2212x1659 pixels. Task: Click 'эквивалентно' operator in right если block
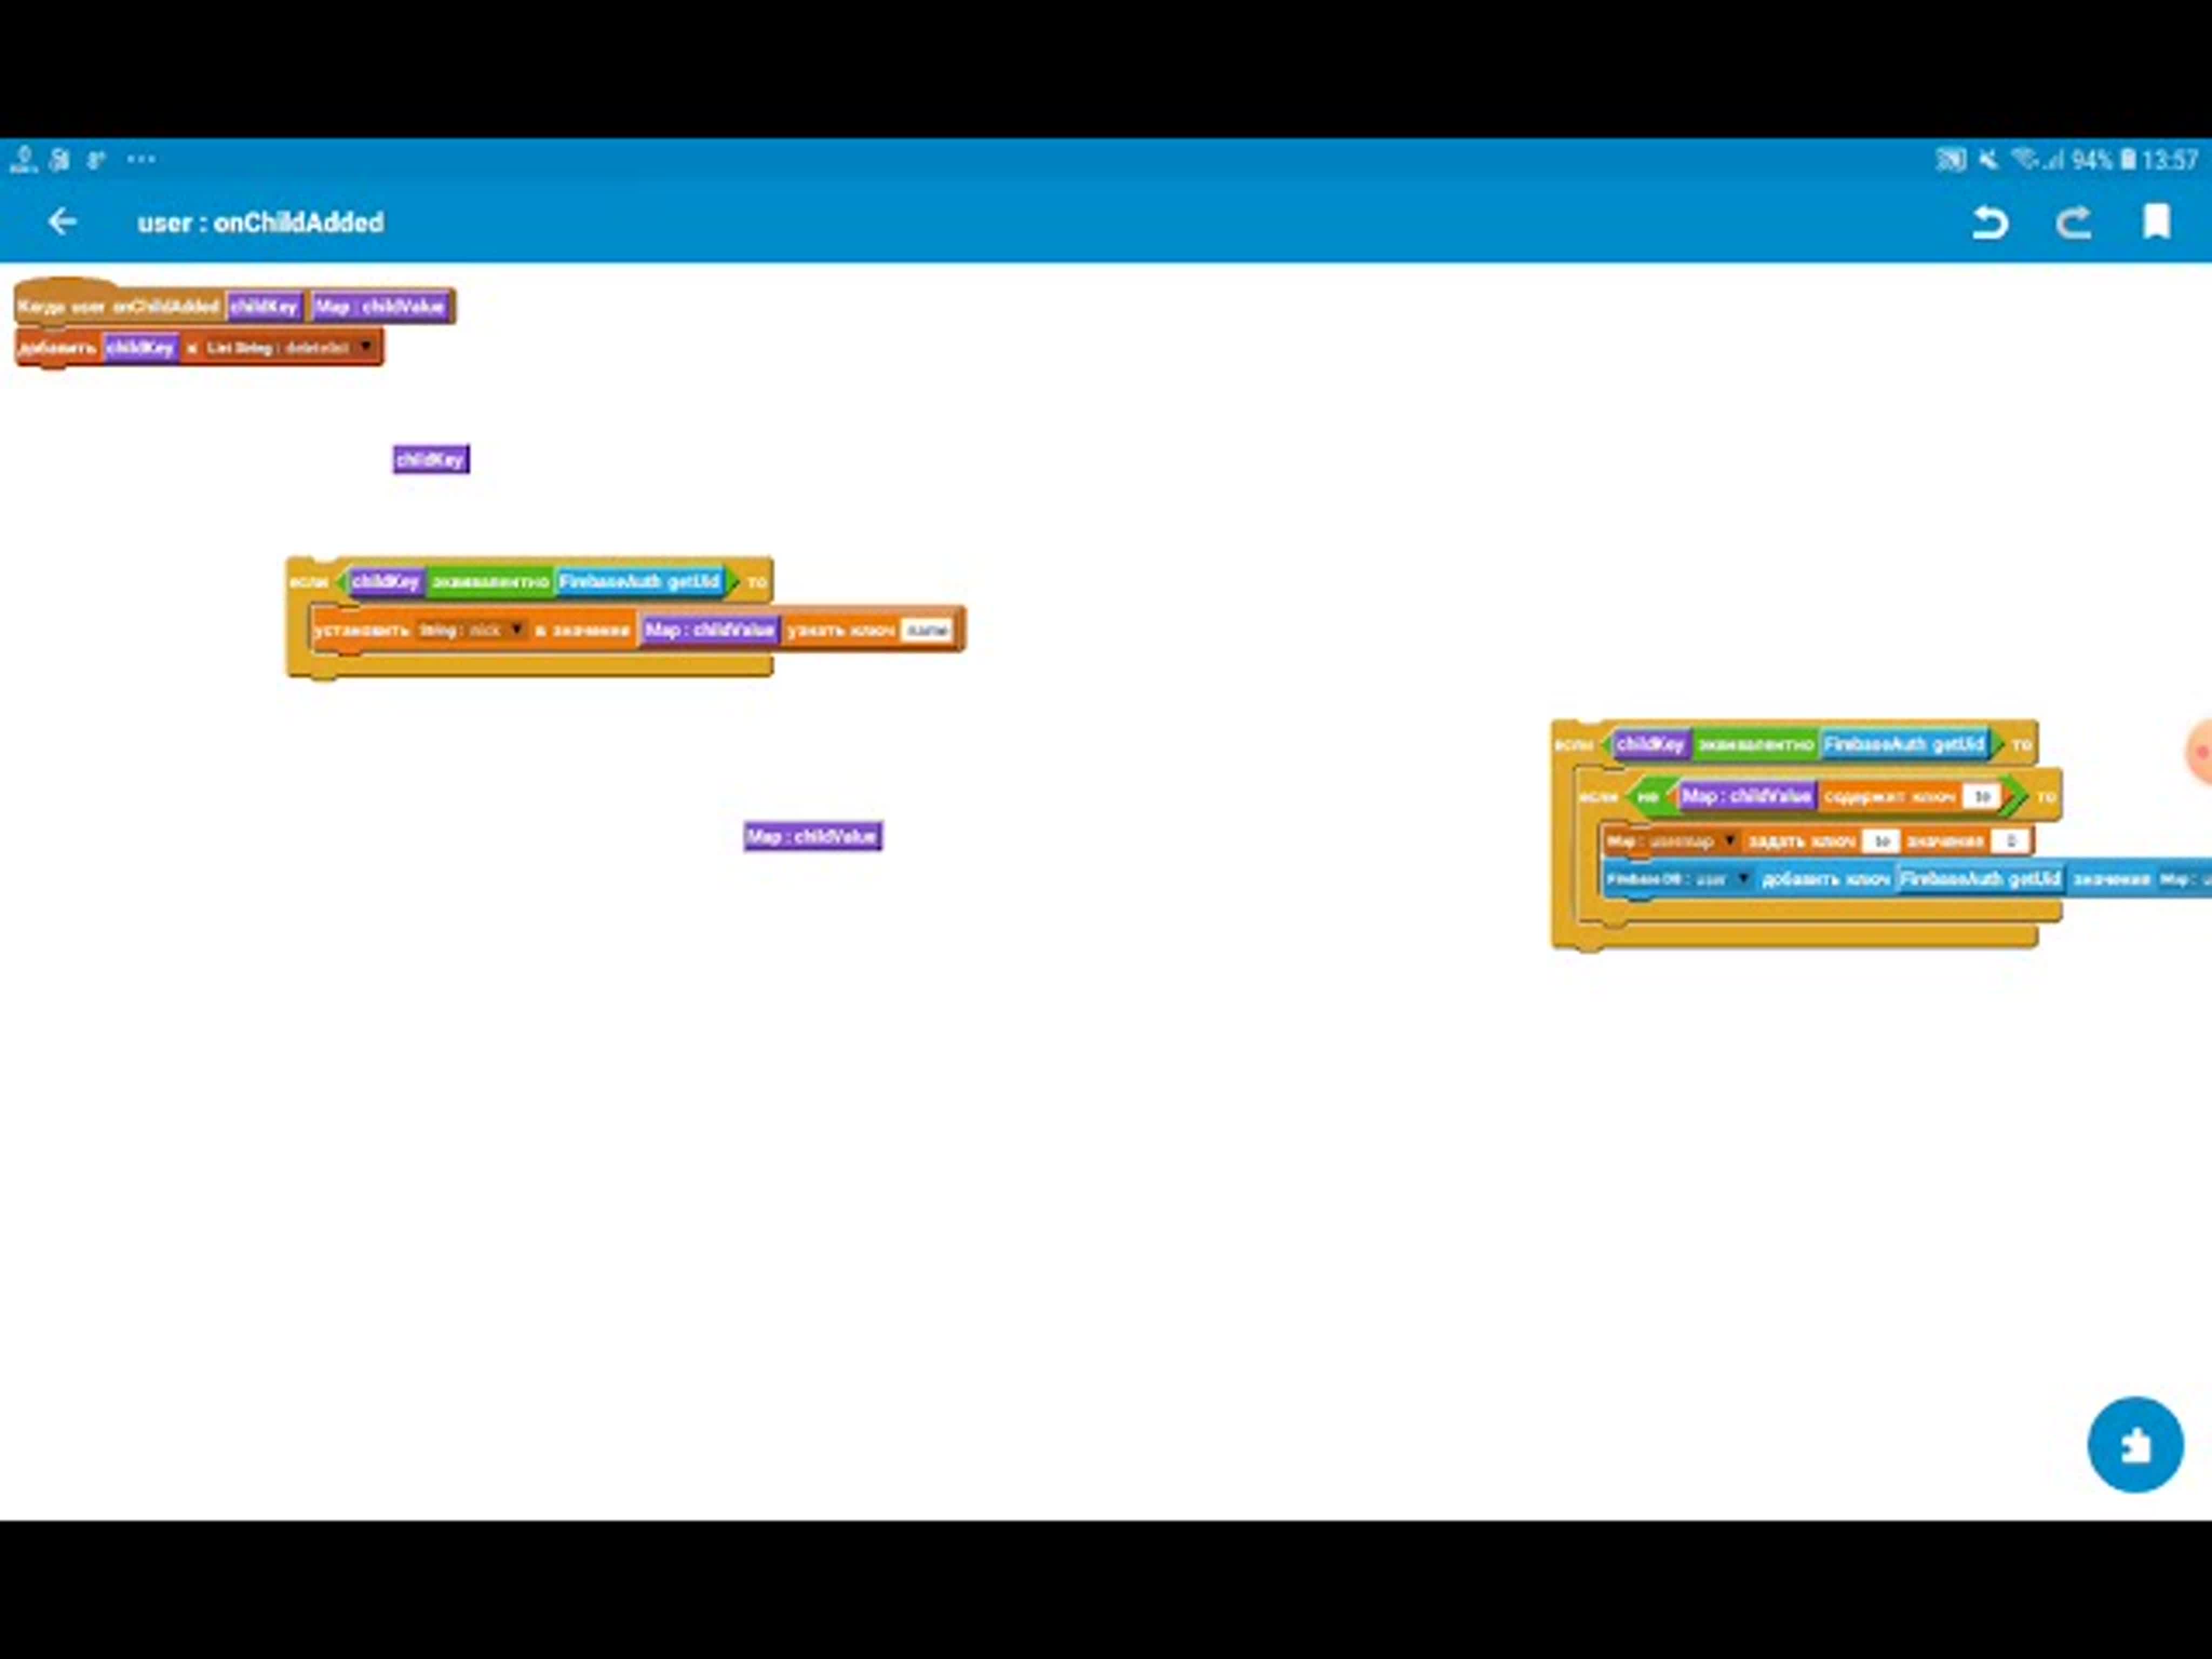(x=1755, y=744)
